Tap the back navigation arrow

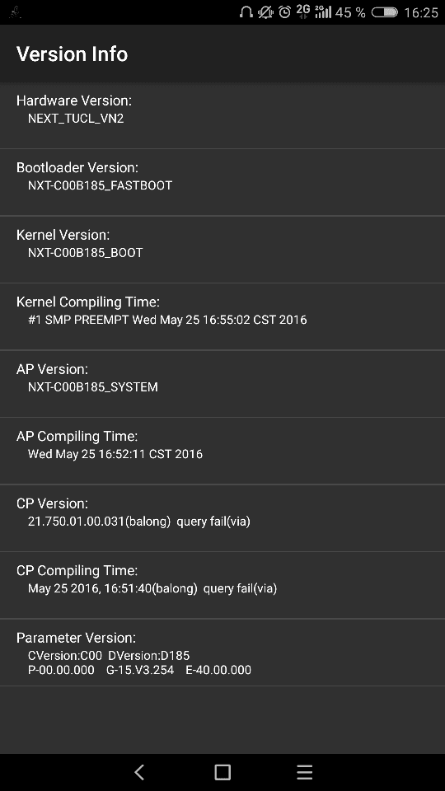click(x=140, y=772)
